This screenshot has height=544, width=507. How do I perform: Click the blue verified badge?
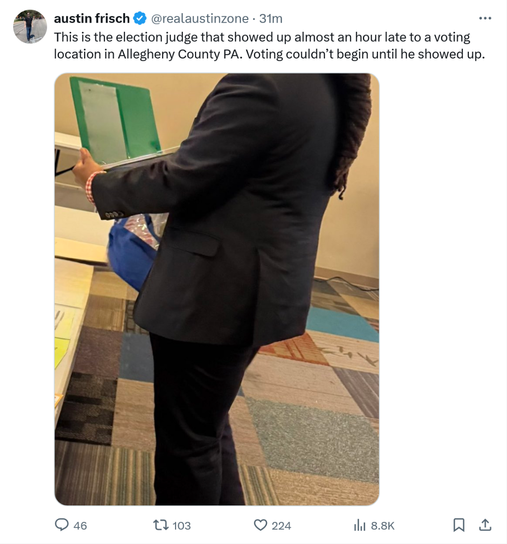[x=140, y=18]
